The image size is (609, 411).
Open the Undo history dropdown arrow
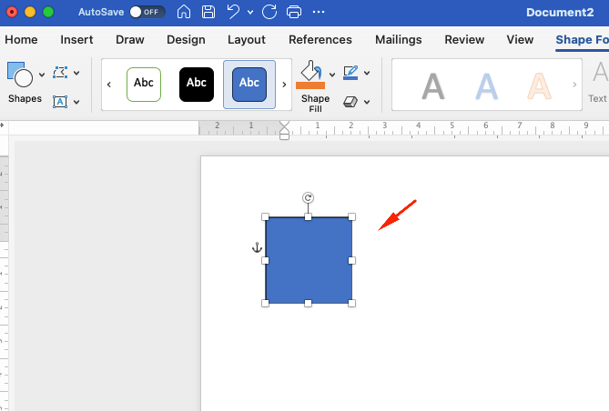[250, 13]
